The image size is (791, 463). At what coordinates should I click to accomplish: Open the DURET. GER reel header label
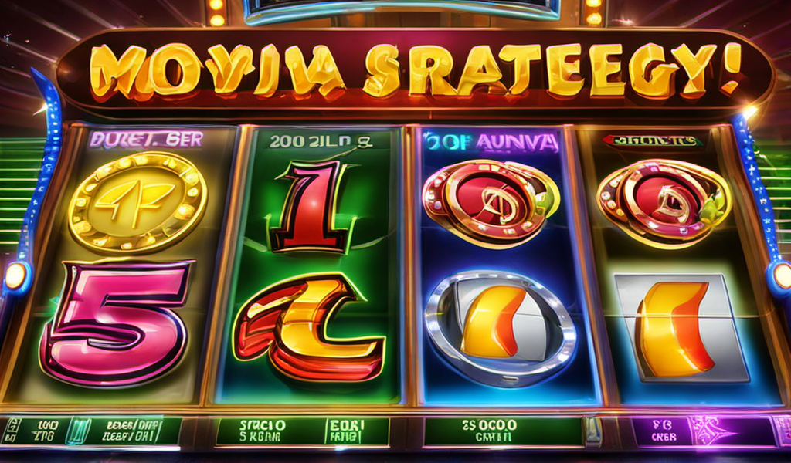146,140
